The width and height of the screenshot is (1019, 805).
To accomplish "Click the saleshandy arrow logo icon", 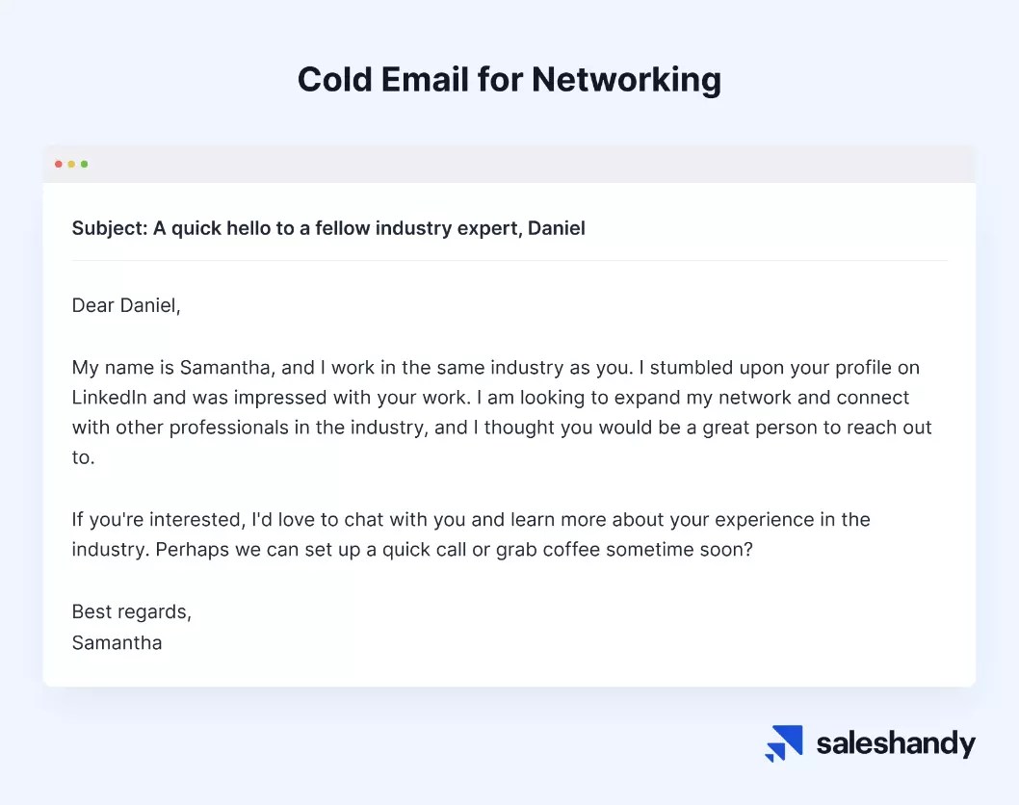I will click(x=784, y=743).
